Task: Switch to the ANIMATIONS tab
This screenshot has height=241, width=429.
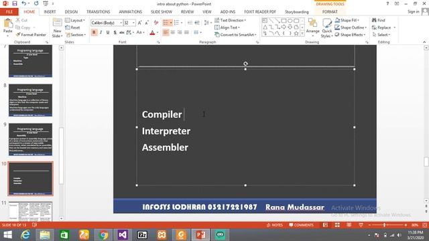Action: 131,12
